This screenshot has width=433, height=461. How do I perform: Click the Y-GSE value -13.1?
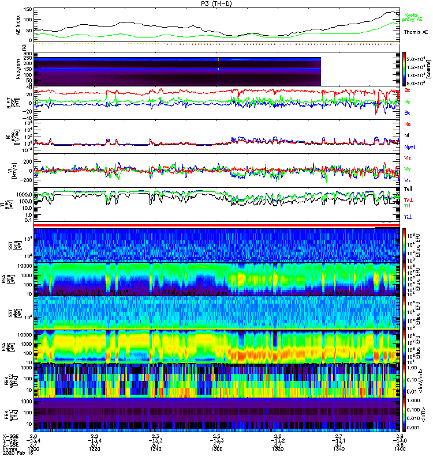pyautogui.click(x=339, y=441)
